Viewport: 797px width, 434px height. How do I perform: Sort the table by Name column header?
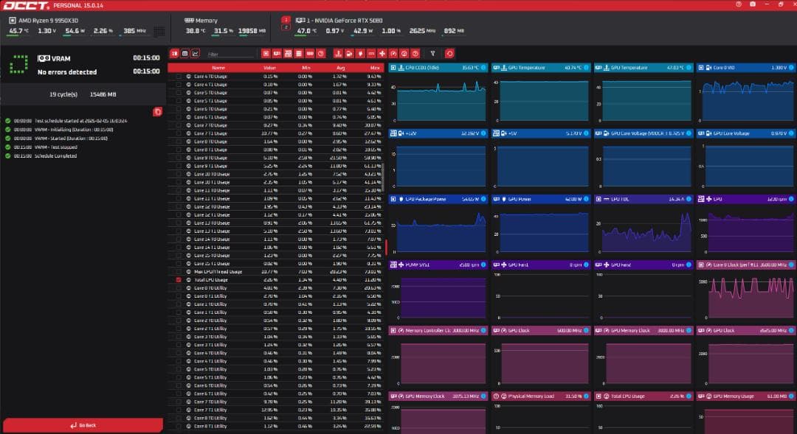pos(218,67)
